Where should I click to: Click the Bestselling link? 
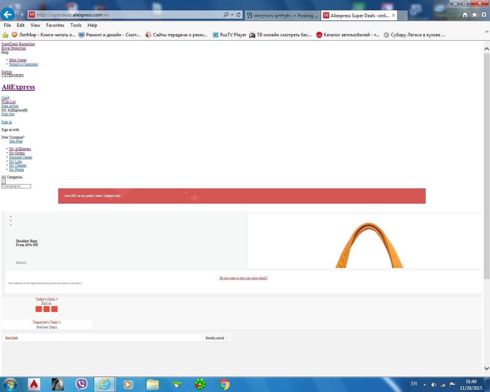[27, 44]
